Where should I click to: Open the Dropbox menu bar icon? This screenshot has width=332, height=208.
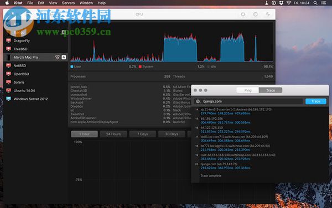click(x=281, y=3)
